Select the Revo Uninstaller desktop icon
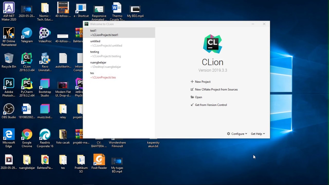Viewport: 329px width, 185px height. (45, 62)
